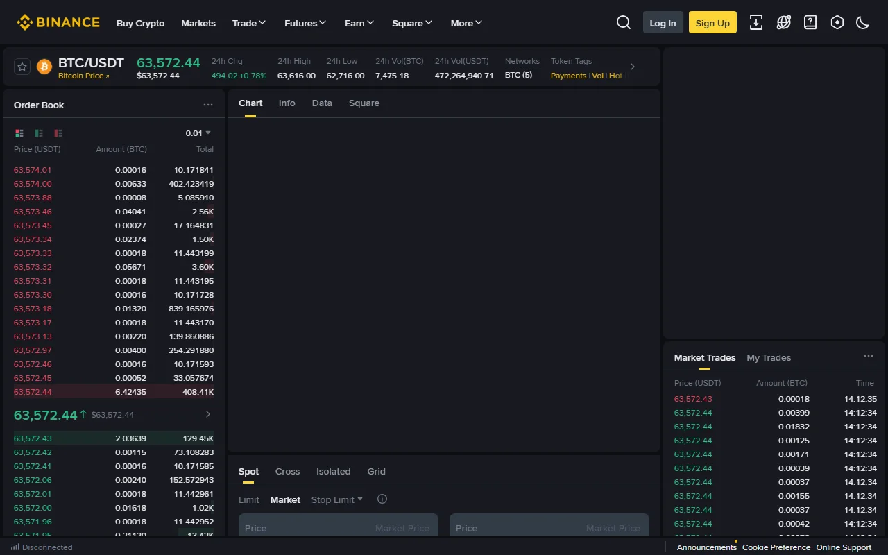This screenshot has height=555, width=888.
Task: Open the Payments token tag
Action: [568, 76]
